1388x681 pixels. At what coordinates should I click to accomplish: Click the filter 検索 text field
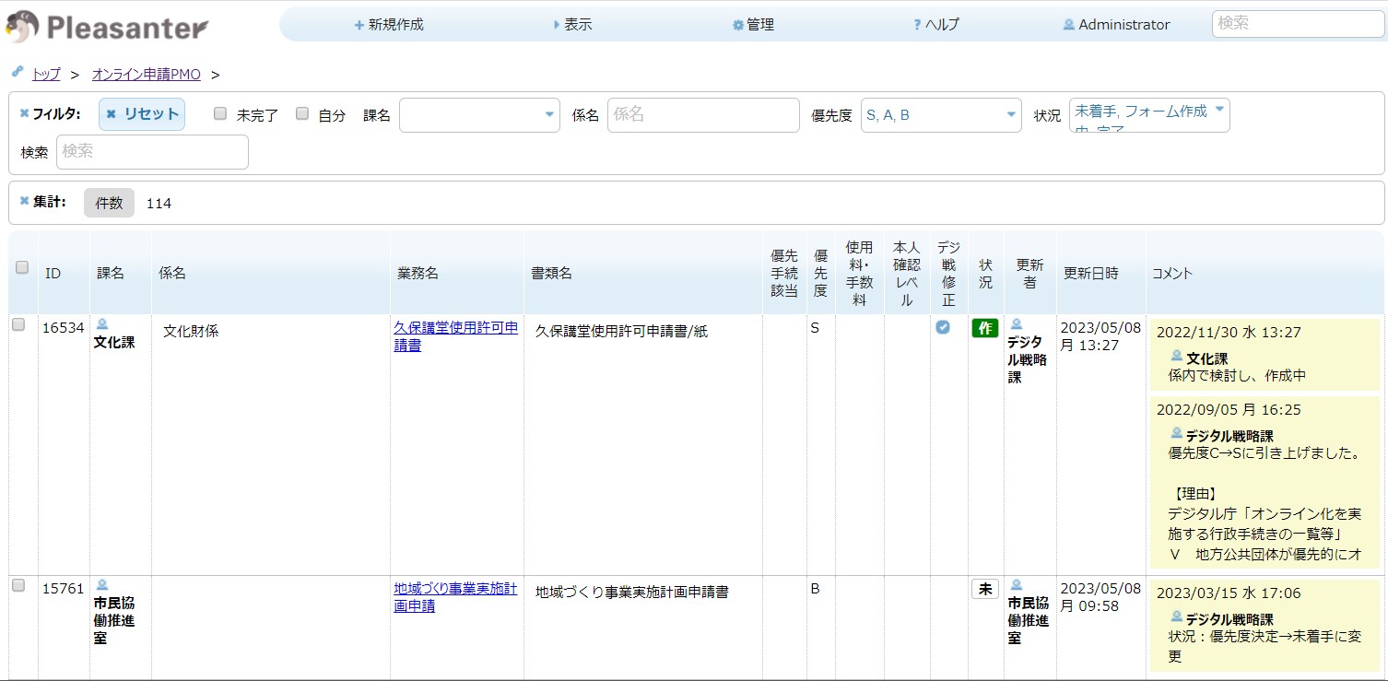coord(152,152)
